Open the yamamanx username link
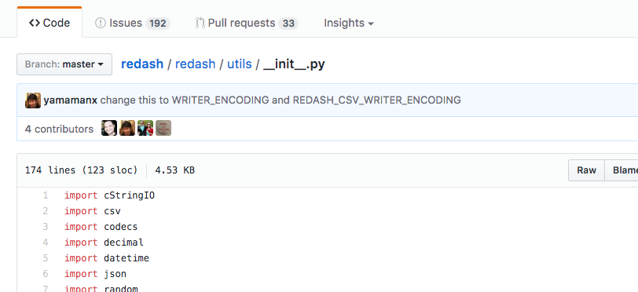The width and height of the screenshot is (638, 292). click(x=71, y=100)
